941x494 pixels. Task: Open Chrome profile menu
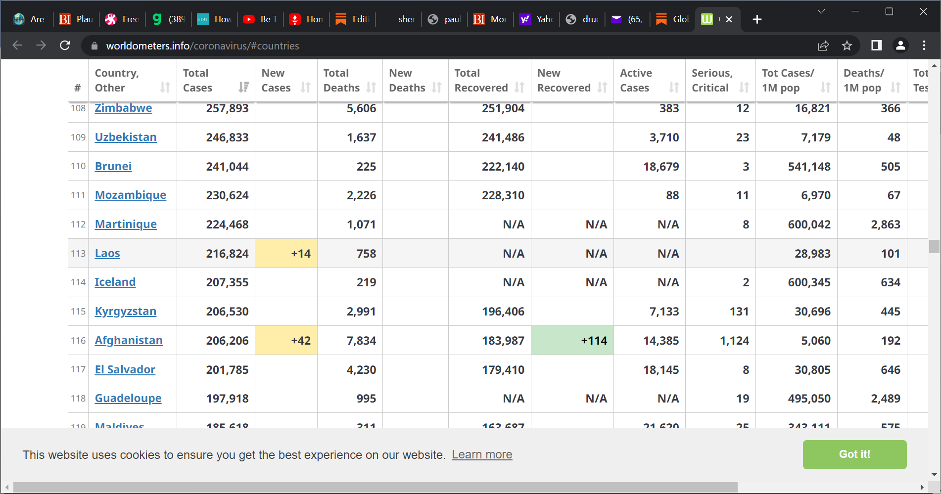point(900,45)
